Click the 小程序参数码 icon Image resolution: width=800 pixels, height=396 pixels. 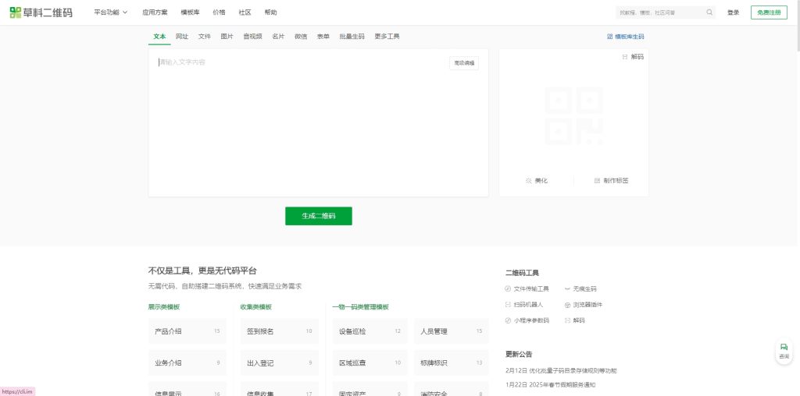click(x=508, y=320)
